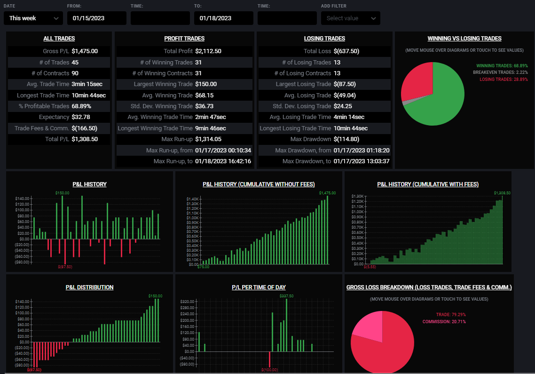
Task: Click P&L HISTORY (CUMULATIVE WITH FEES) title
Action: tap(428, 184)
